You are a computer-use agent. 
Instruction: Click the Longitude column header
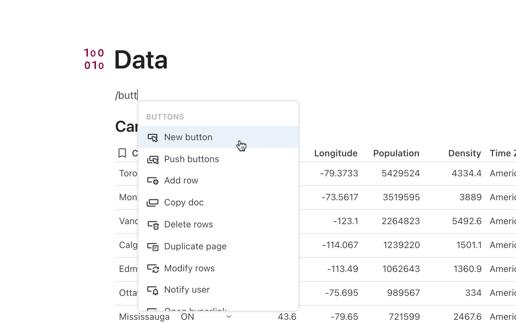[x=336, y=153]
